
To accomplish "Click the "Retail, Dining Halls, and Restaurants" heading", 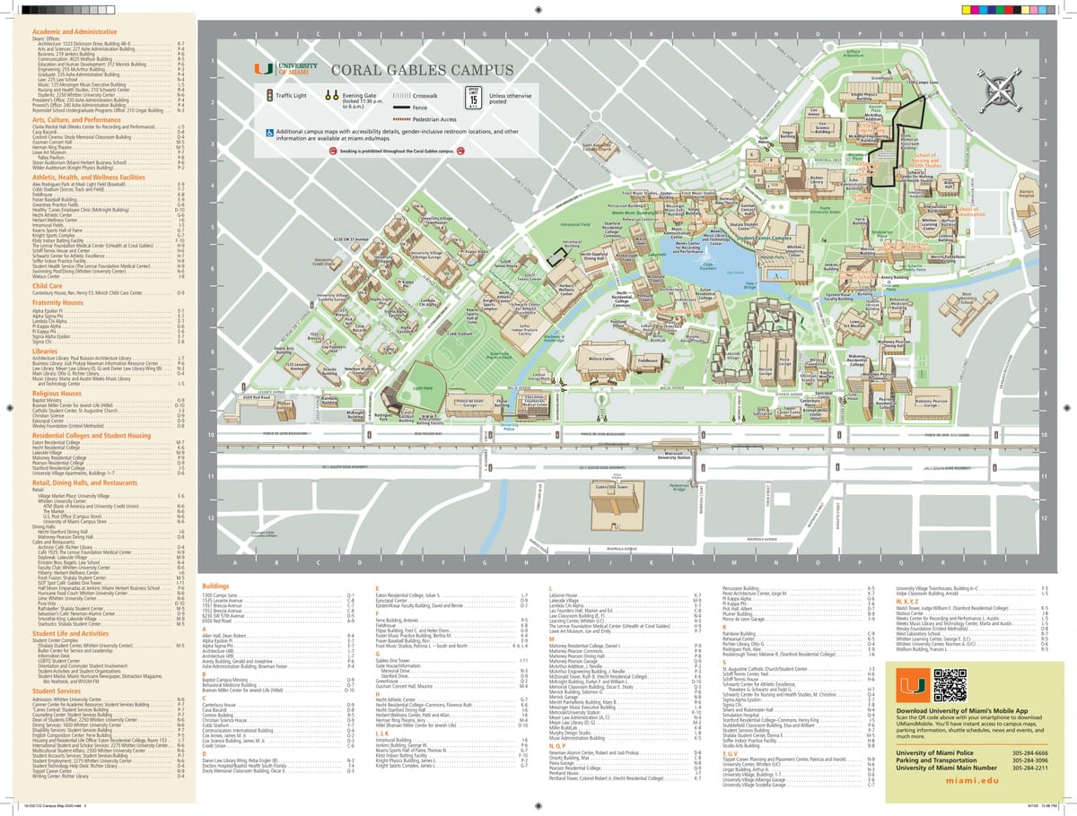I will click(85, 482).
